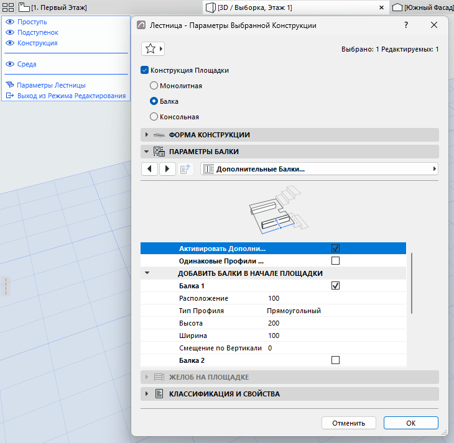Screen dimensions: 454x443
Task: Select the Монолитная radio option
Action: pyautogui.click(x=154, y=86)
